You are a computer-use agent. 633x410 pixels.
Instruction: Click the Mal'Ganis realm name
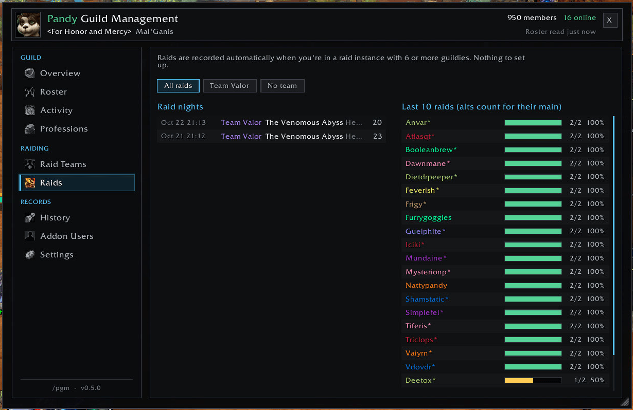155,32
